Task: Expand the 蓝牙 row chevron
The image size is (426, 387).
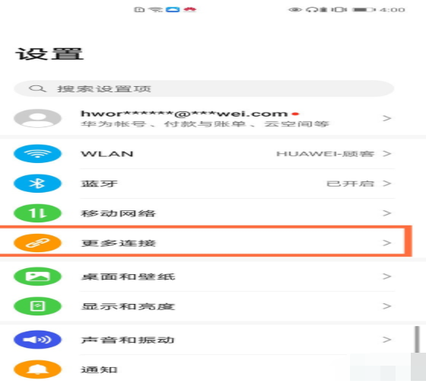Action: pyautogui.click(x=387, y=184)
